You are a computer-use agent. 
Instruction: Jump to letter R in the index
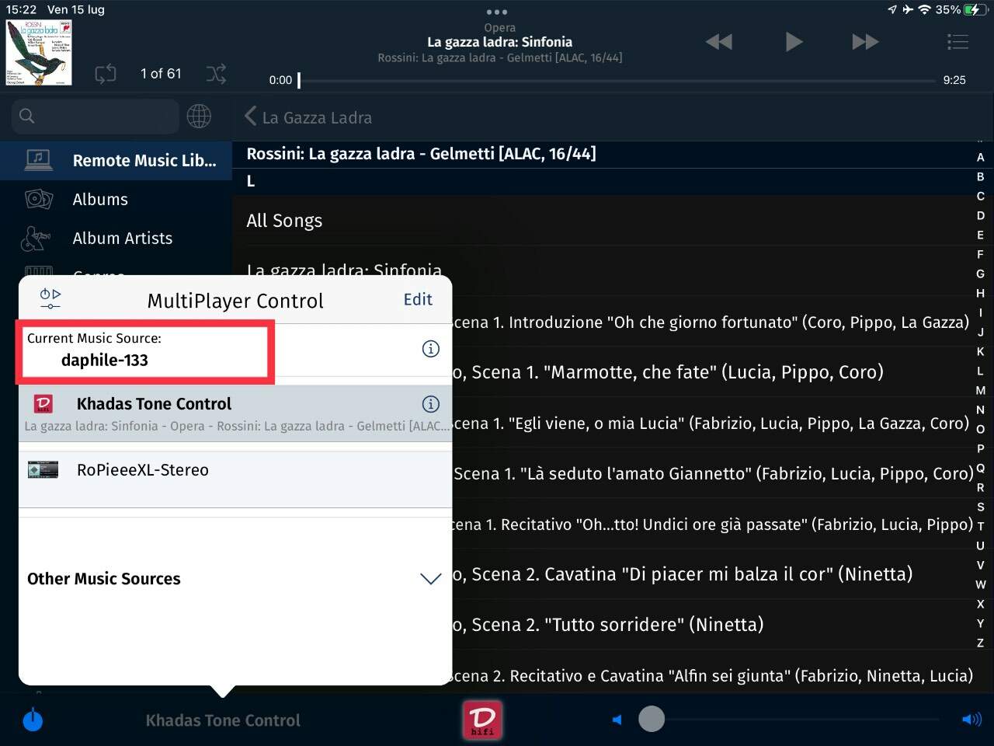[981, 487]
